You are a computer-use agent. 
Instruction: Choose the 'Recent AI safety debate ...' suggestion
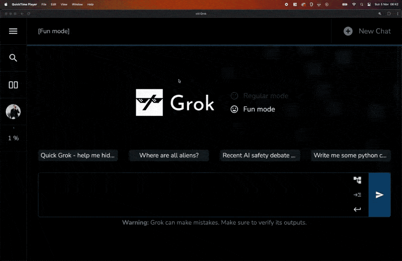pos(260,155)
